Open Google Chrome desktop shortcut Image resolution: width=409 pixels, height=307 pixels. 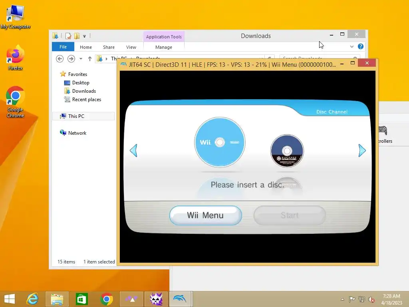coord(16,102)
